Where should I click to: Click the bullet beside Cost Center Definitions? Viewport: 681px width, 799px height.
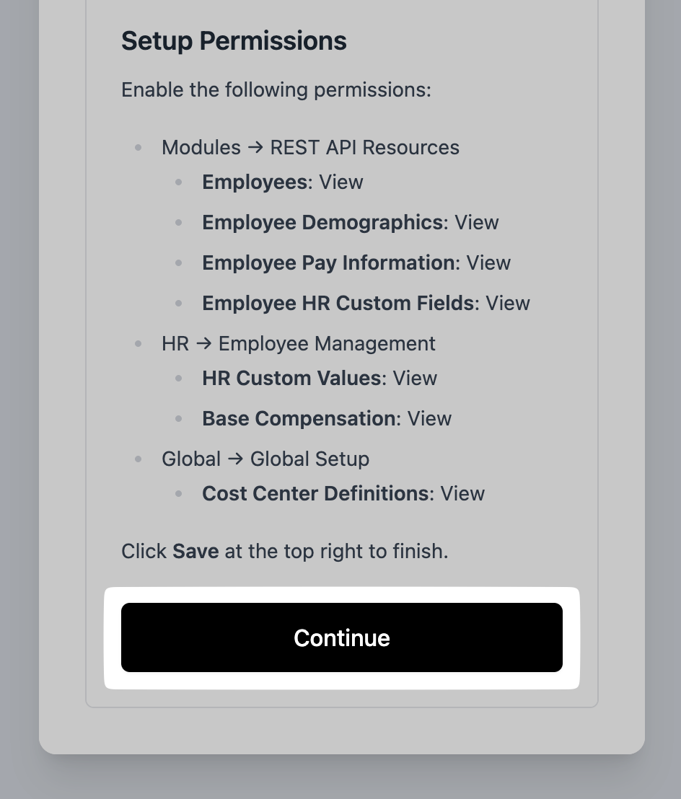[x=178, y=494]
